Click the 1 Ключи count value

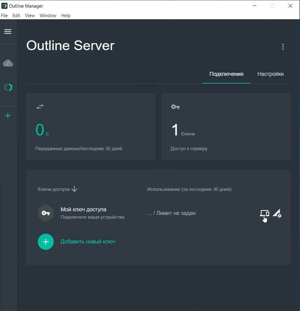[183, 130]
